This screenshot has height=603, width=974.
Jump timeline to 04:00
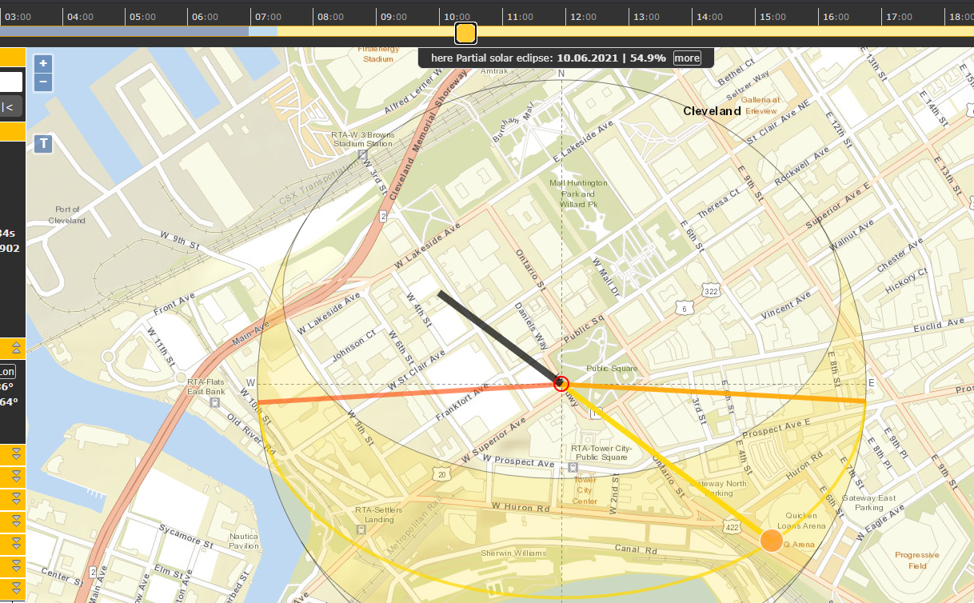(79, 16)
